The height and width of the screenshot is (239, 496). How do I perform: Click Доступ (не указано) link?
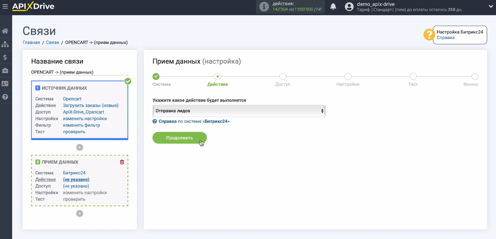pos(76,186)
